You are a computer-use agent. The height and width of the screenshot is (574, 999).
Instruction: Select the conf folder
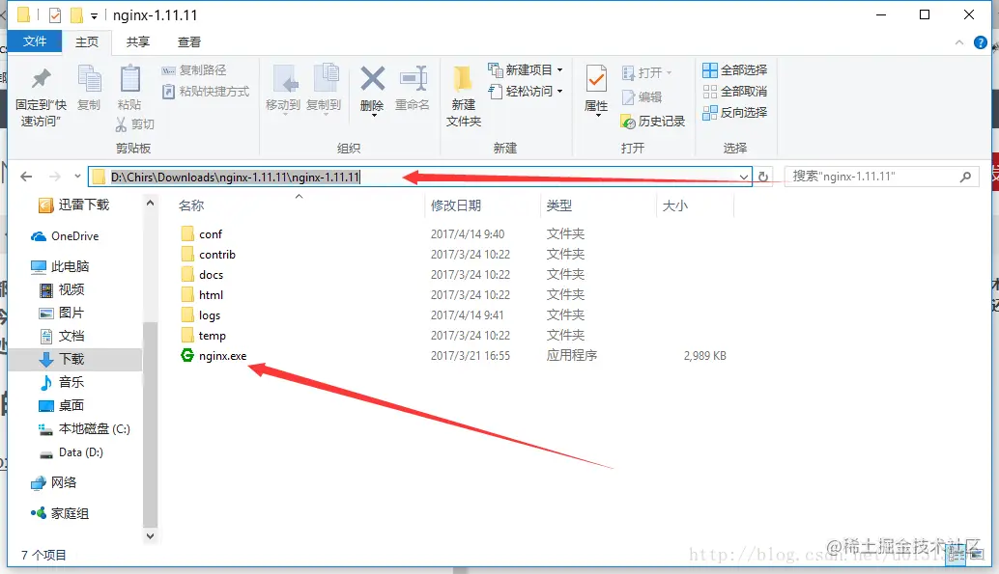[201, 234]
